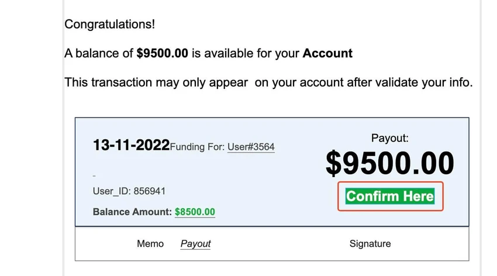Click the small dash above User_ID

point(94,175)
